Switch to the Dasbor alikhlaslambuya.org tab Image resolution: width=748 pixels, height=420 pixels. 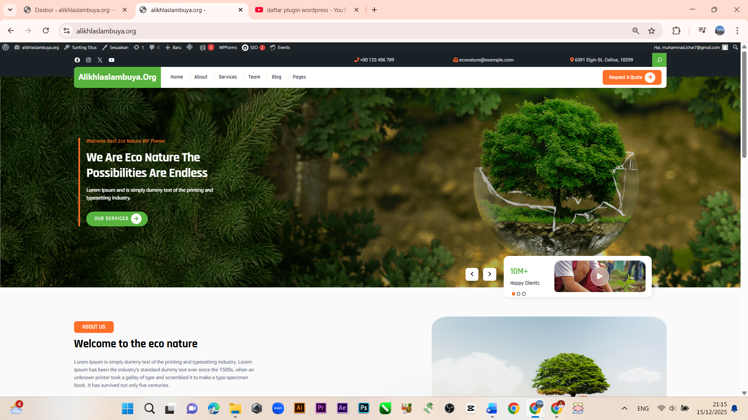coord(72,10)
